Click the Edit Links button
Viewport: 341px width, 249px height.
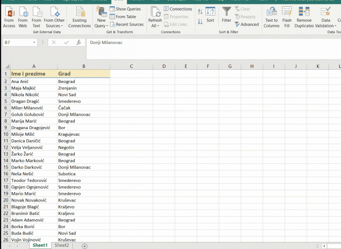[x=175, y=24]
